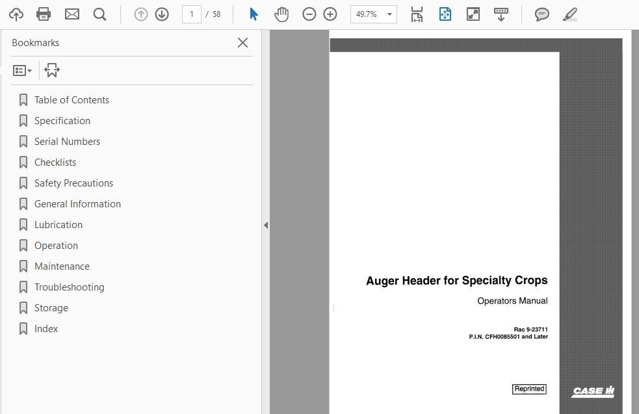Click the page number input field
This screenshot has height=414, width=639.
pyautogui.click(x=192, y=14)
